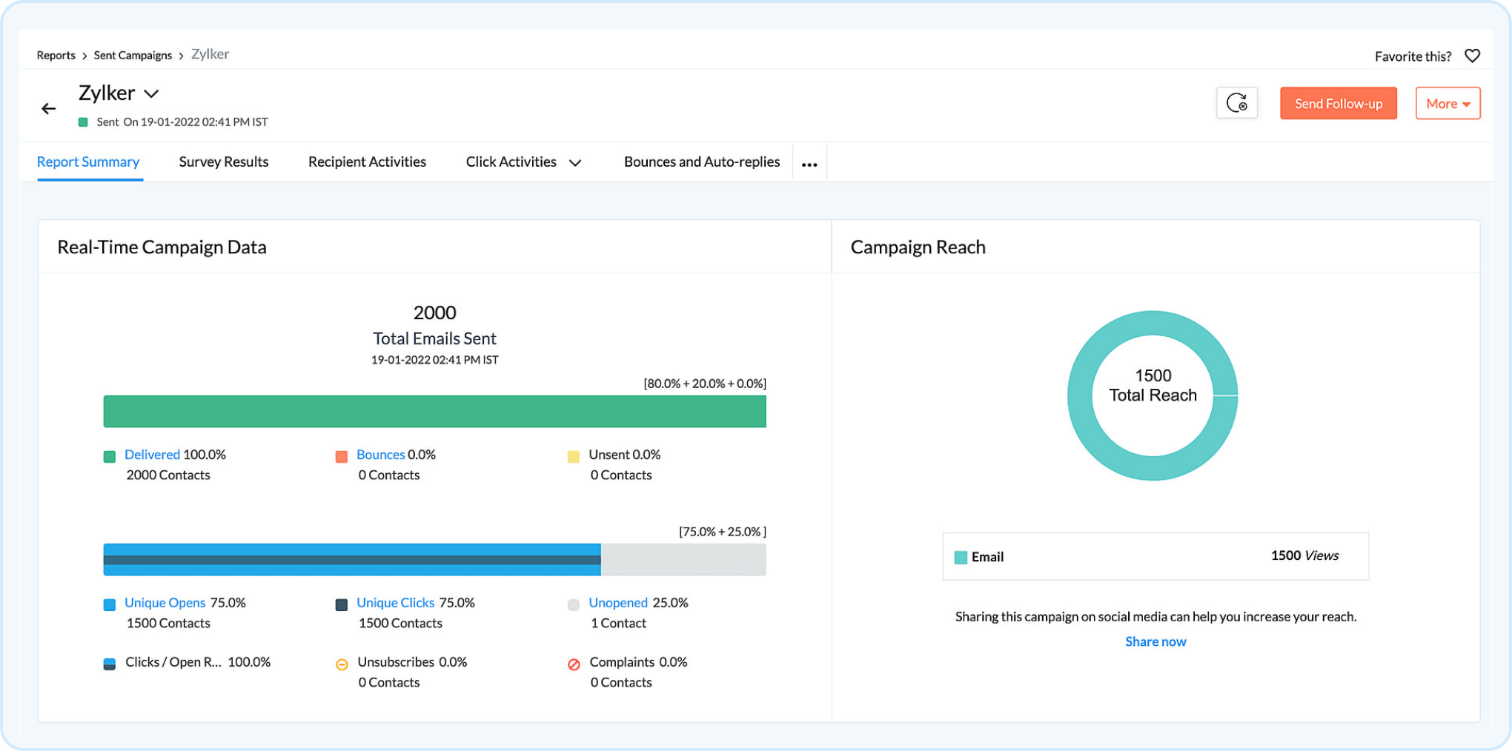
Task: Open the Unique Opens link
Action: click(x=165, y=603)
